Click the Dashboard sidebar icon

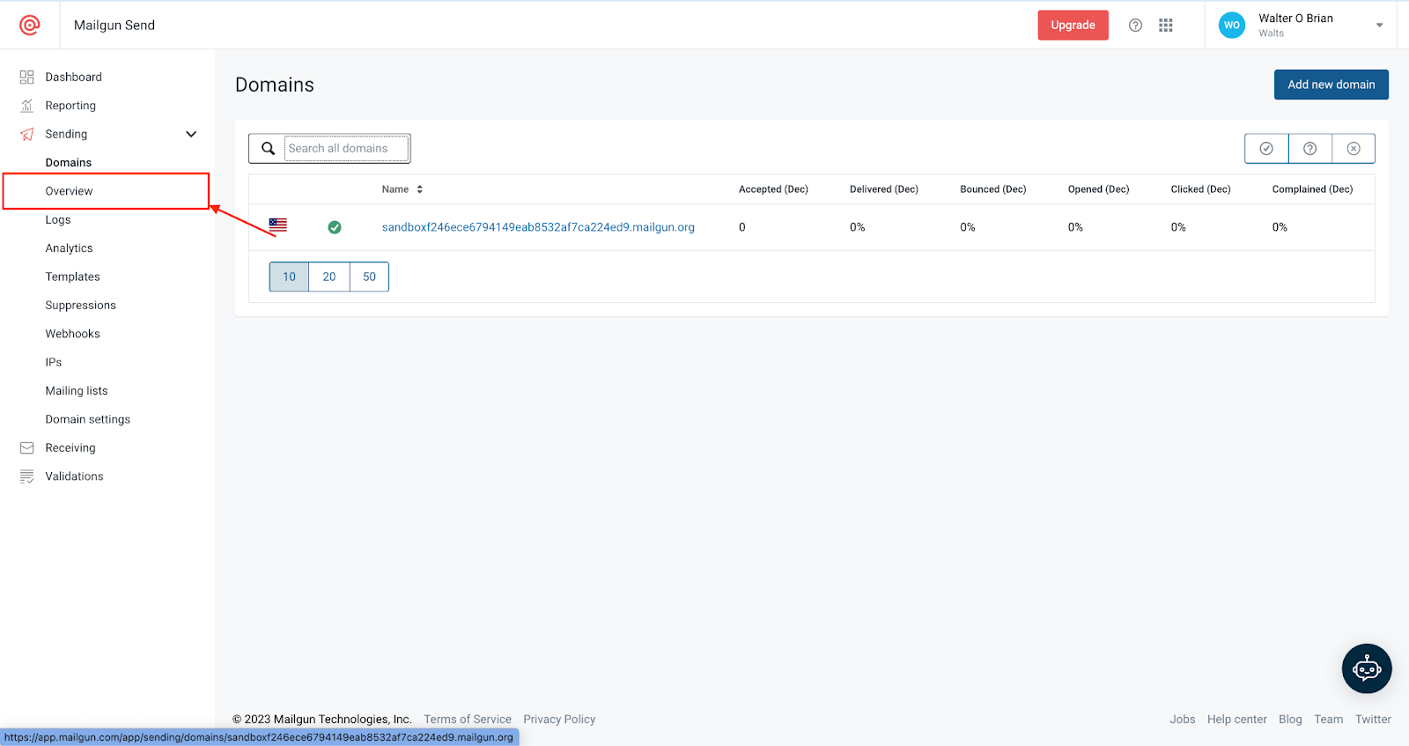click(x=27, y=78)
